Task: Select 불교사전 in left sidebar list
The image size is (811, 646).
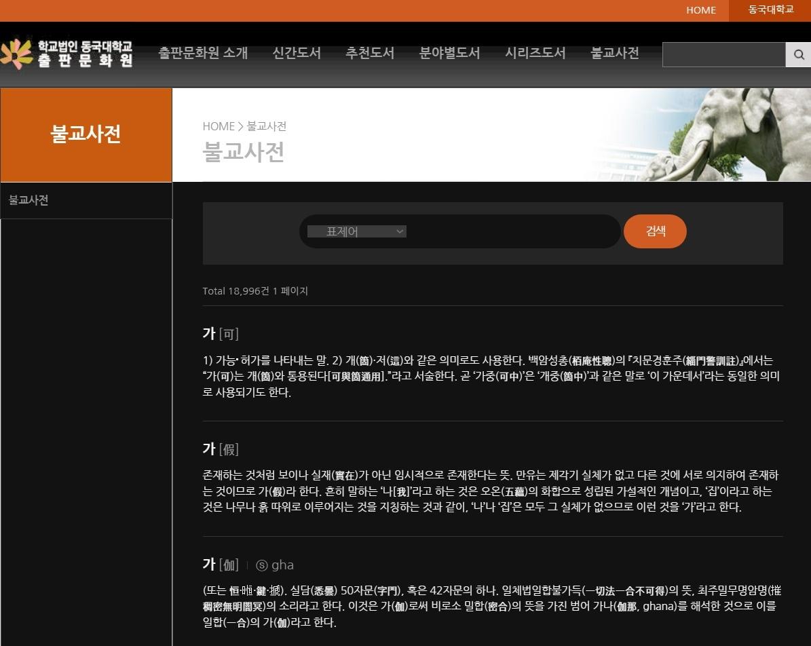Action: click(29, 200)
